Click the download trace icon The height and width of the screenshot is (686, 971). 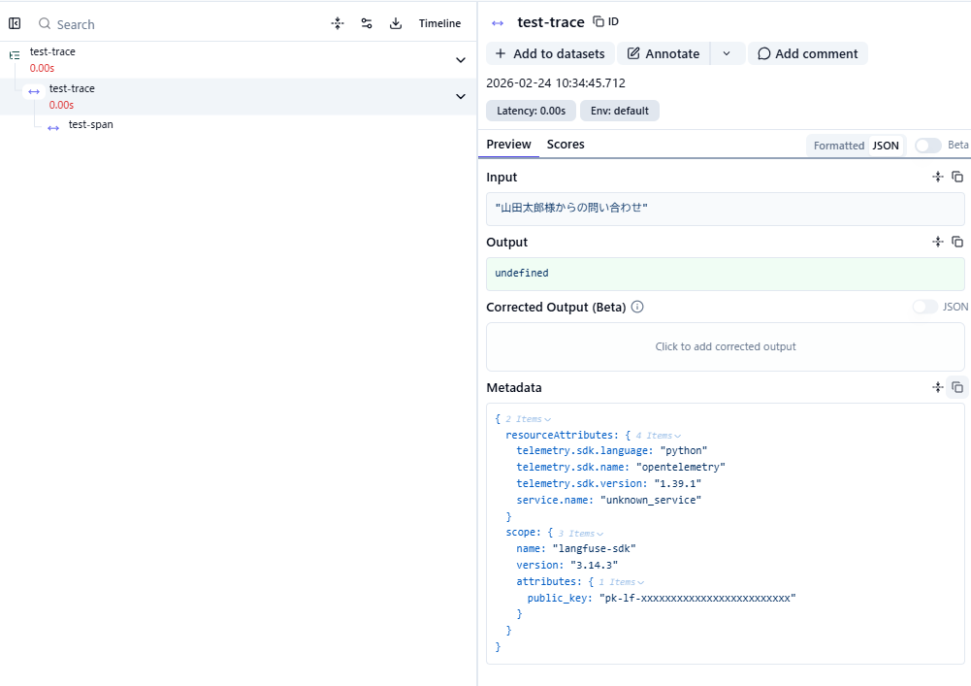click(x=396, y=23)
